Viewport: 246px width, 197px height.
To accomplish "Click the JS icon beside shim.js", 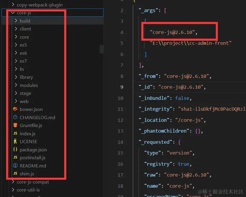I will [x=15, y=174].
